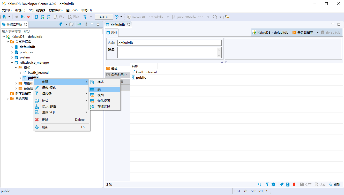The image size is (344, 195).
Task: Click the navigator table name filter field
Action: coord(52,31)
